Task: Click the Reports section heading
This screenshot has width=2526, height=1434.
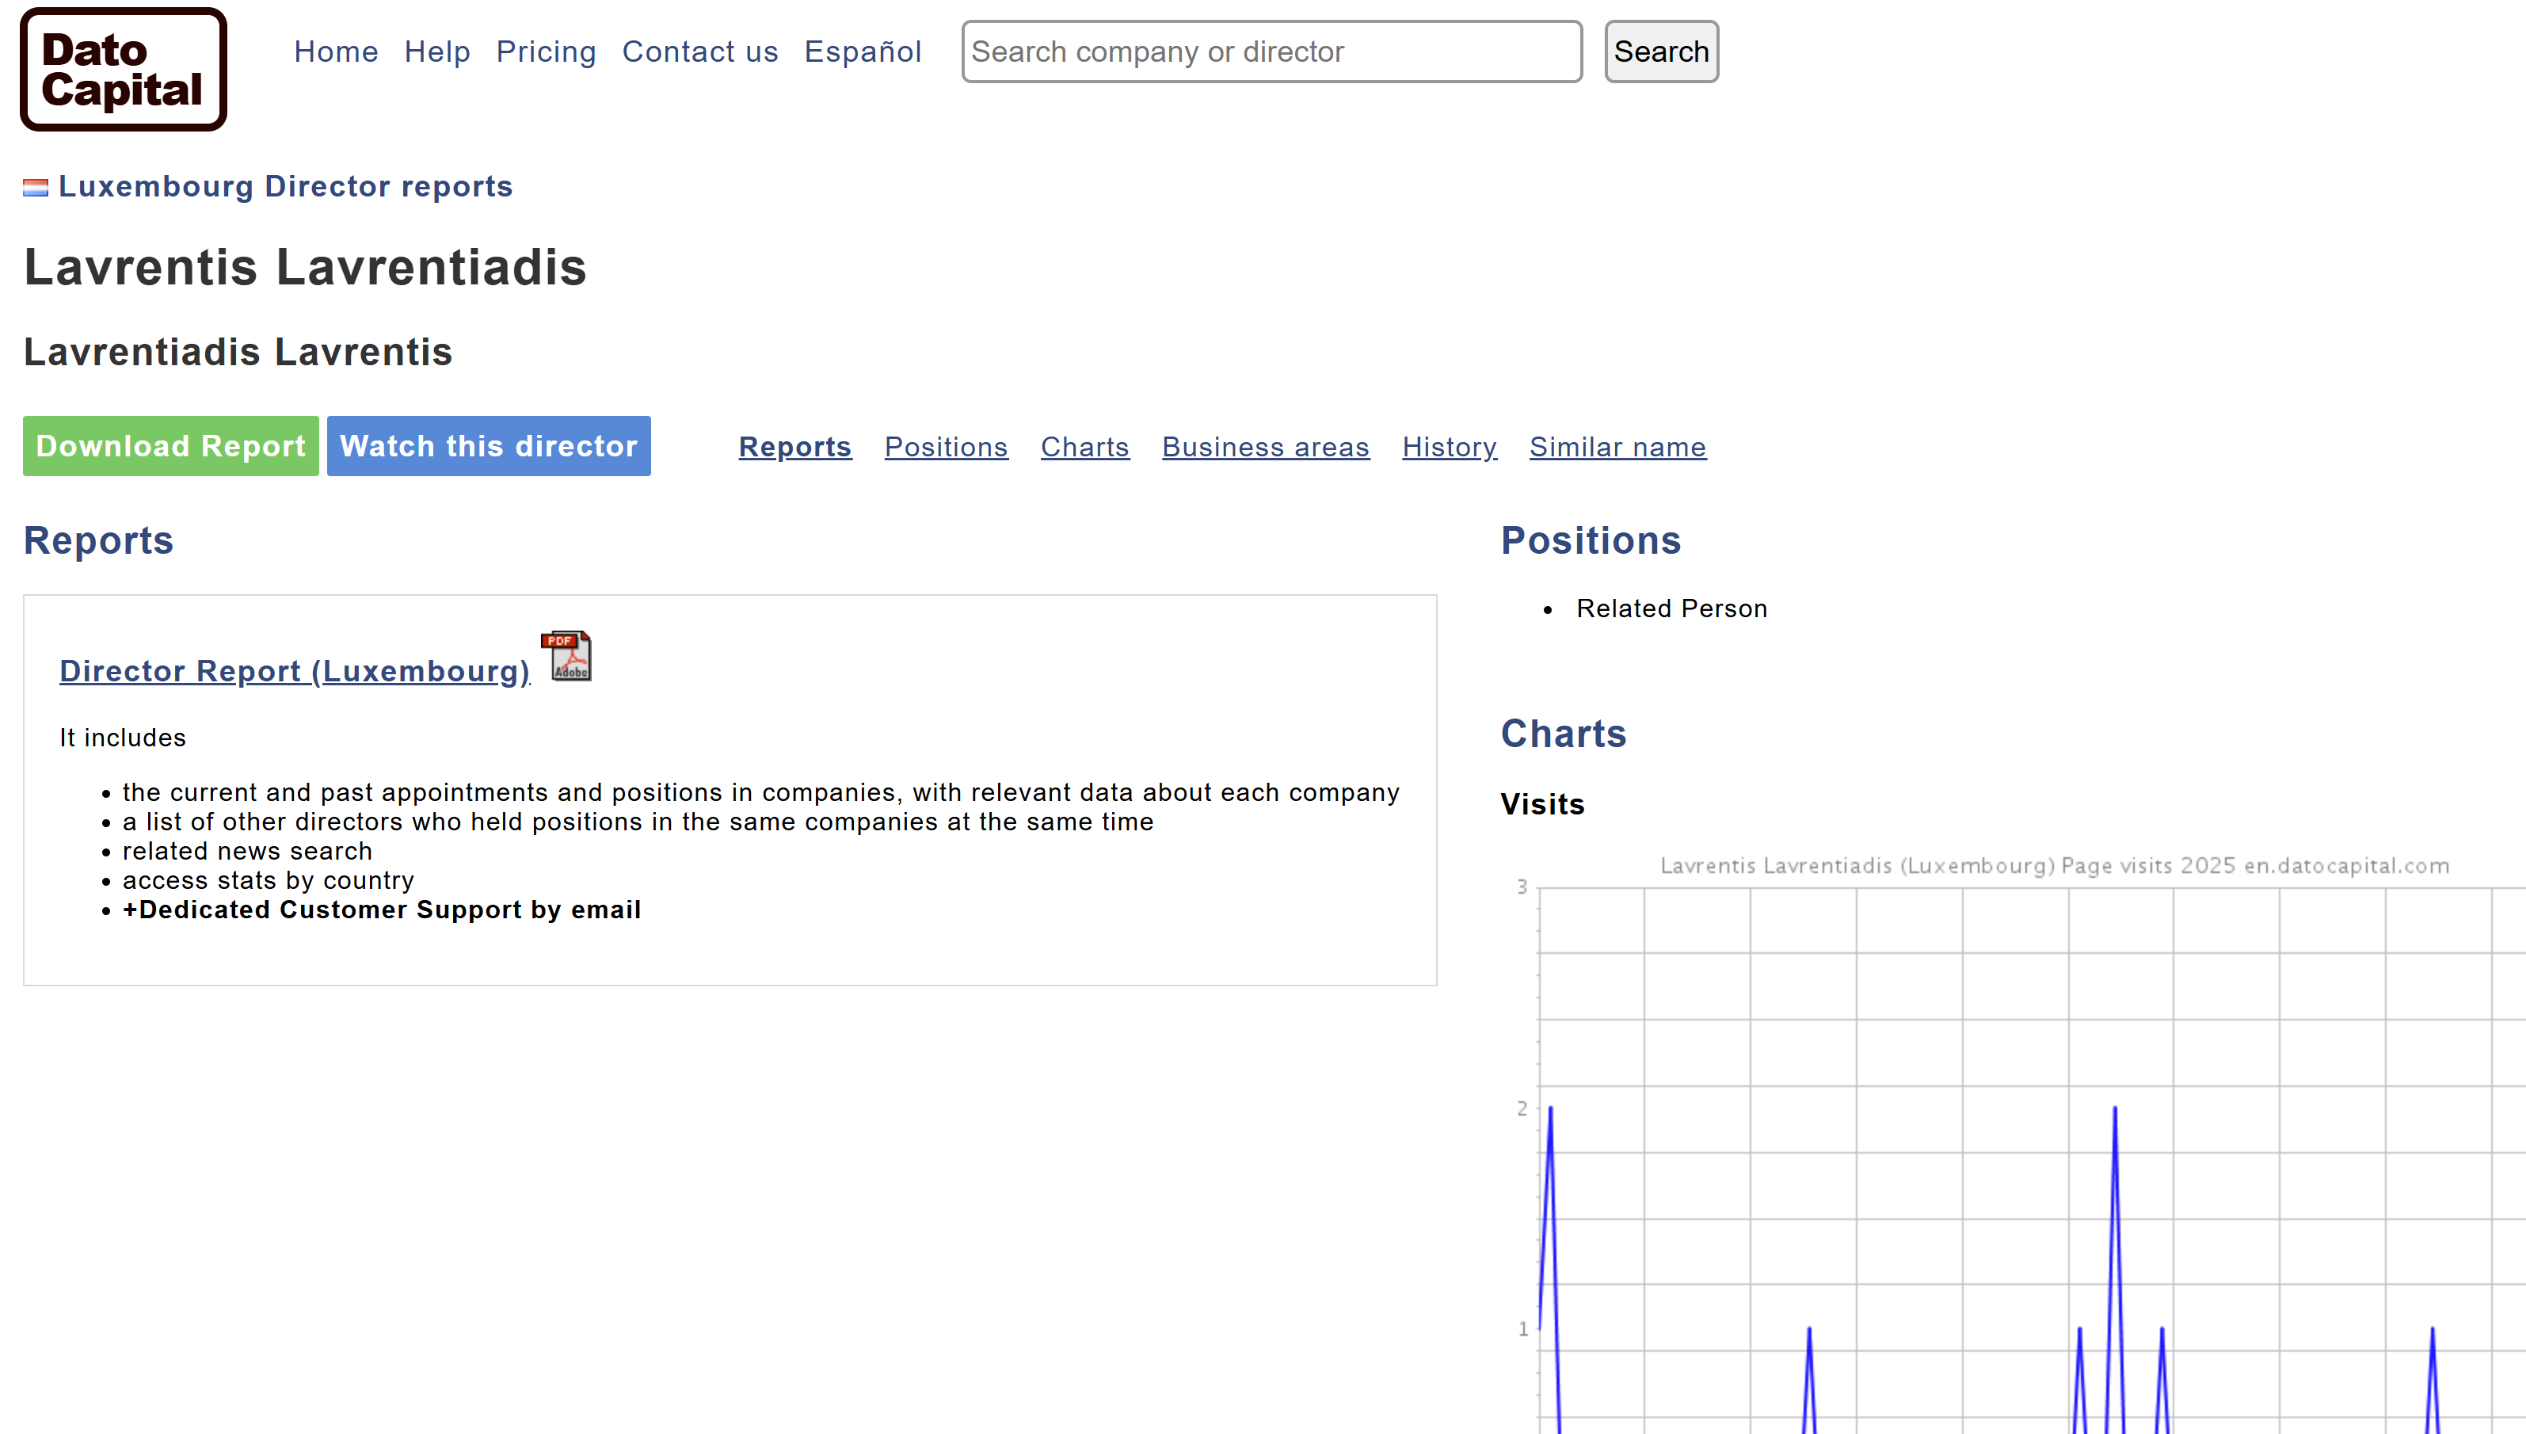Action: pyautogui.click(x=98, y=540)
